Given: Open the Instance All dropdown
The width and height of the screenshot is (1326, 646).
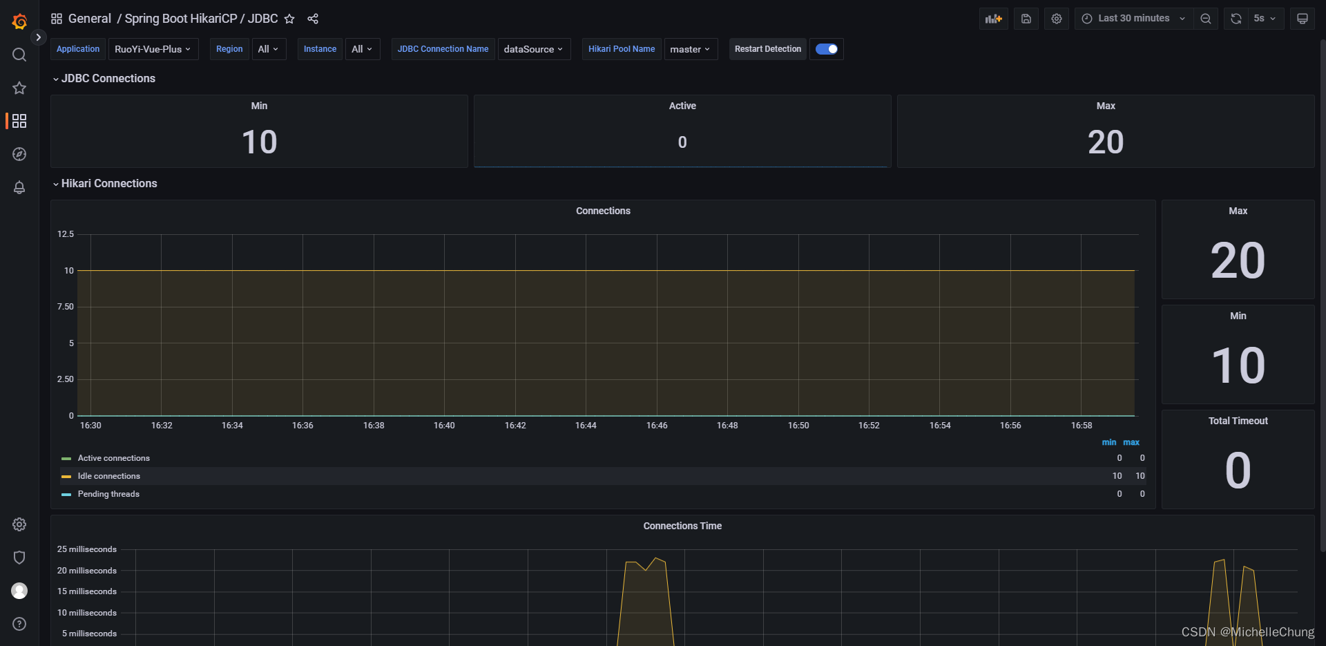Looking at the screenshot, I should [x=363, y=49].
